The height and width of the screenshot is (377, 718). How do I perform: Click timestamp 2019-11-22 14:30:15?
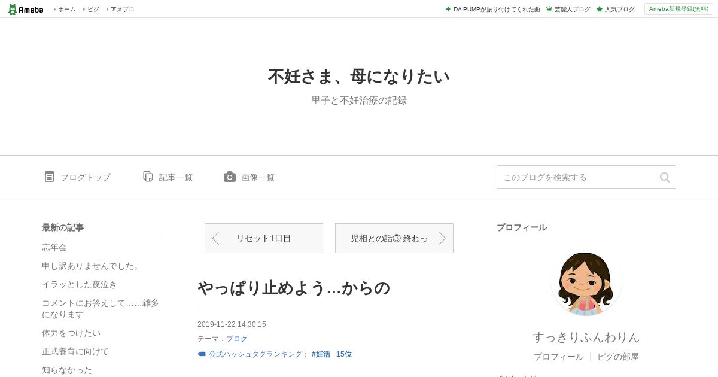(x=232, y=324)
